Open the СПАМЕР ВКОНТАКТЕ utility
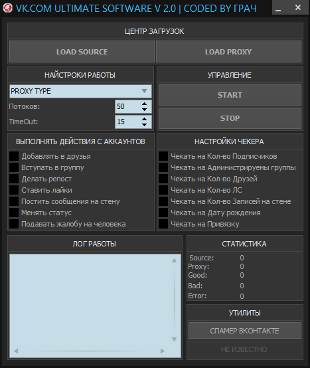The image size is (310, 368). 245,331
